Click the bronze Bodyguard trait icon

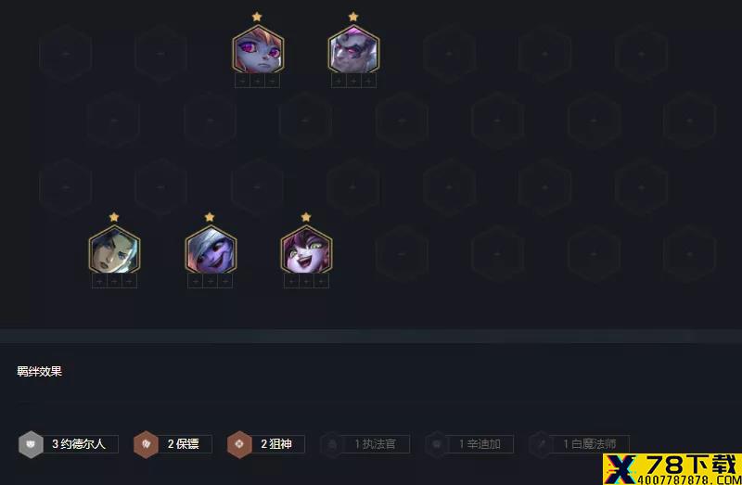pos(146,444)
